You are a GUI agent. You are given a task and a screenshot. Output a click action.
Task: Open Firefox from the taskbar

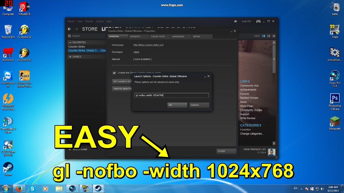pos(19,189)
